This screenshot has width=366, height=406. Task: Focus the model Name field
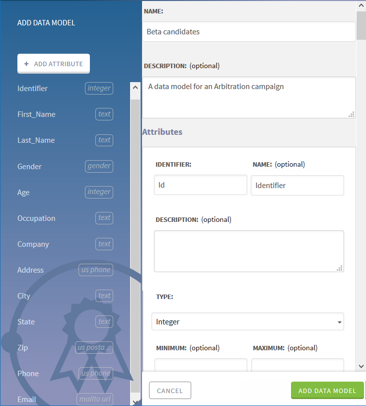pos(249,32)
